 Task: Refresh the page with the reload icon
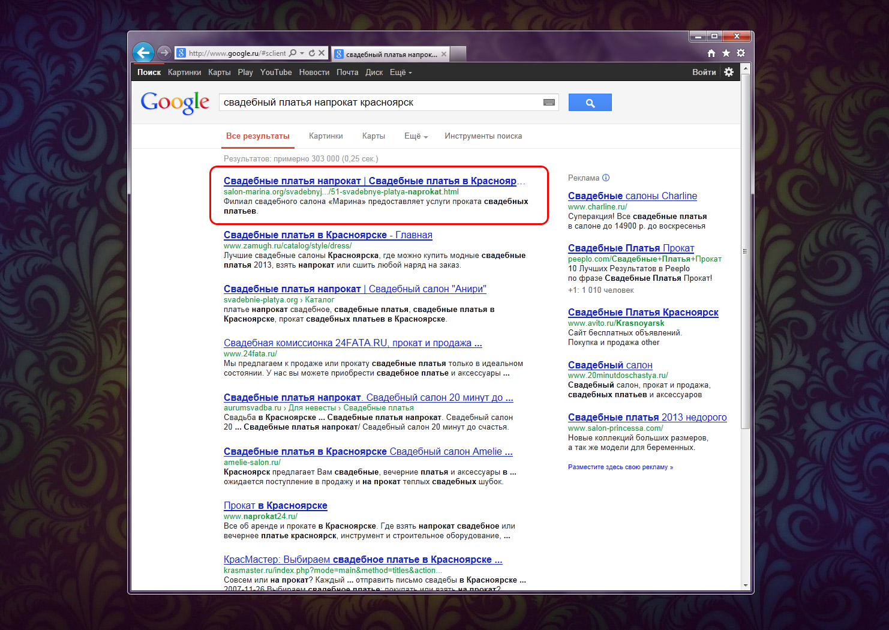pyautogui.click(x=312, y=53)
